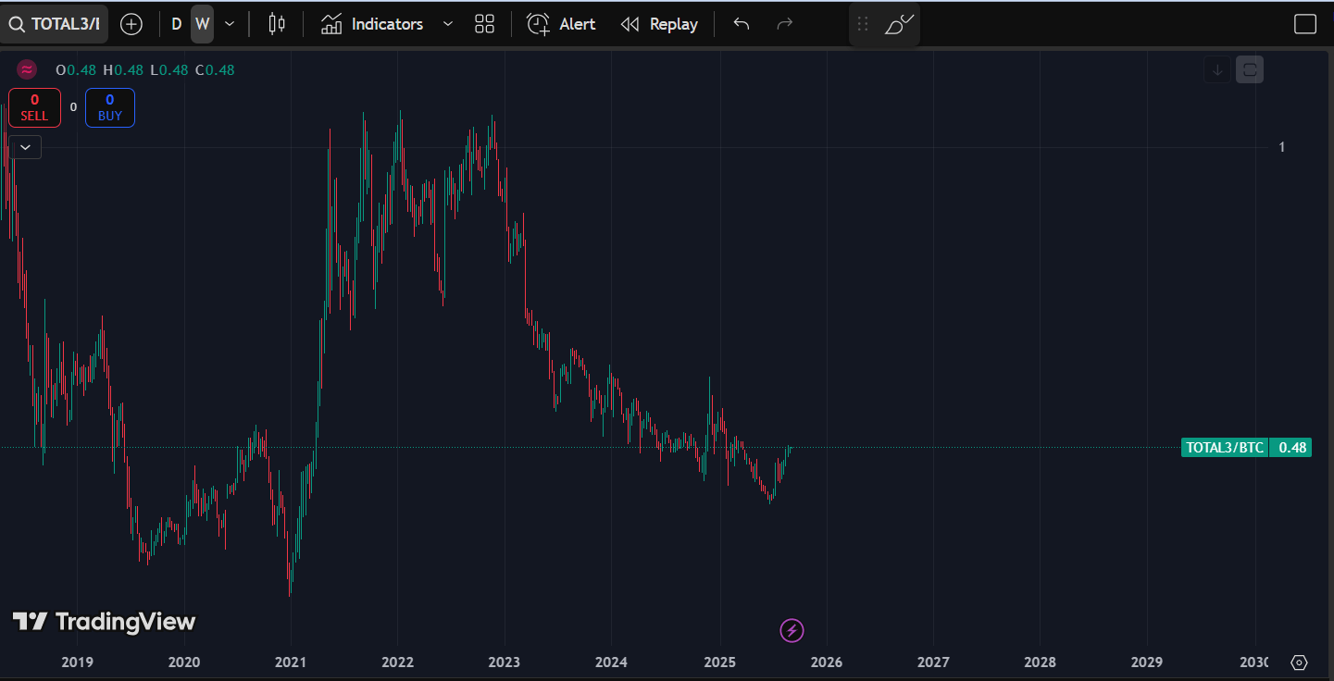Screen dimensions: 1334x681
Task: Switch to the D daily interval
Action: click(x=177, y=24)
